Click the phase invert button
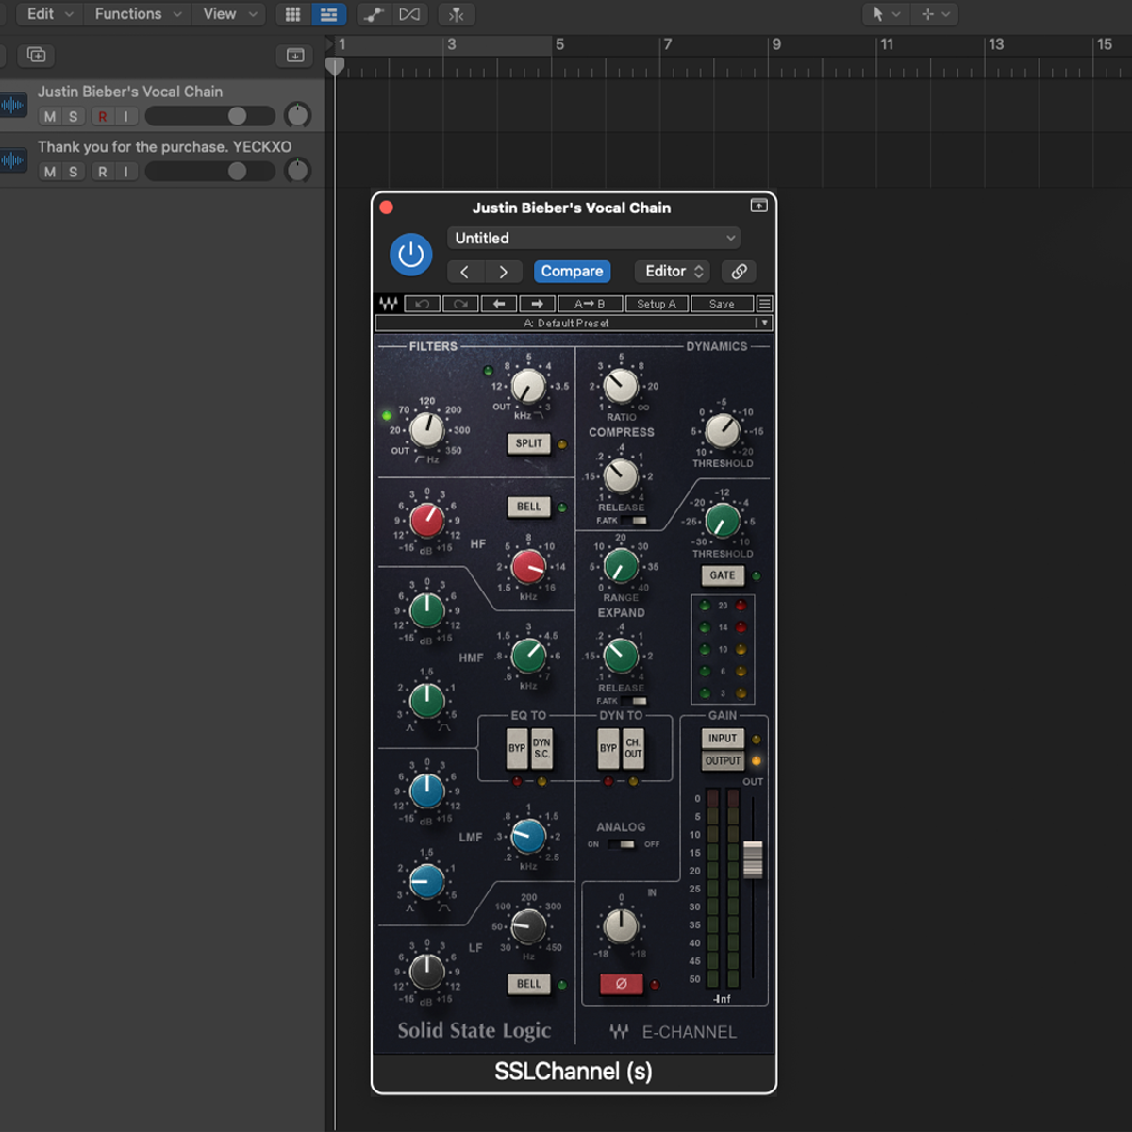This screenshot has width=1132, height=1132. tap(621, 984)
